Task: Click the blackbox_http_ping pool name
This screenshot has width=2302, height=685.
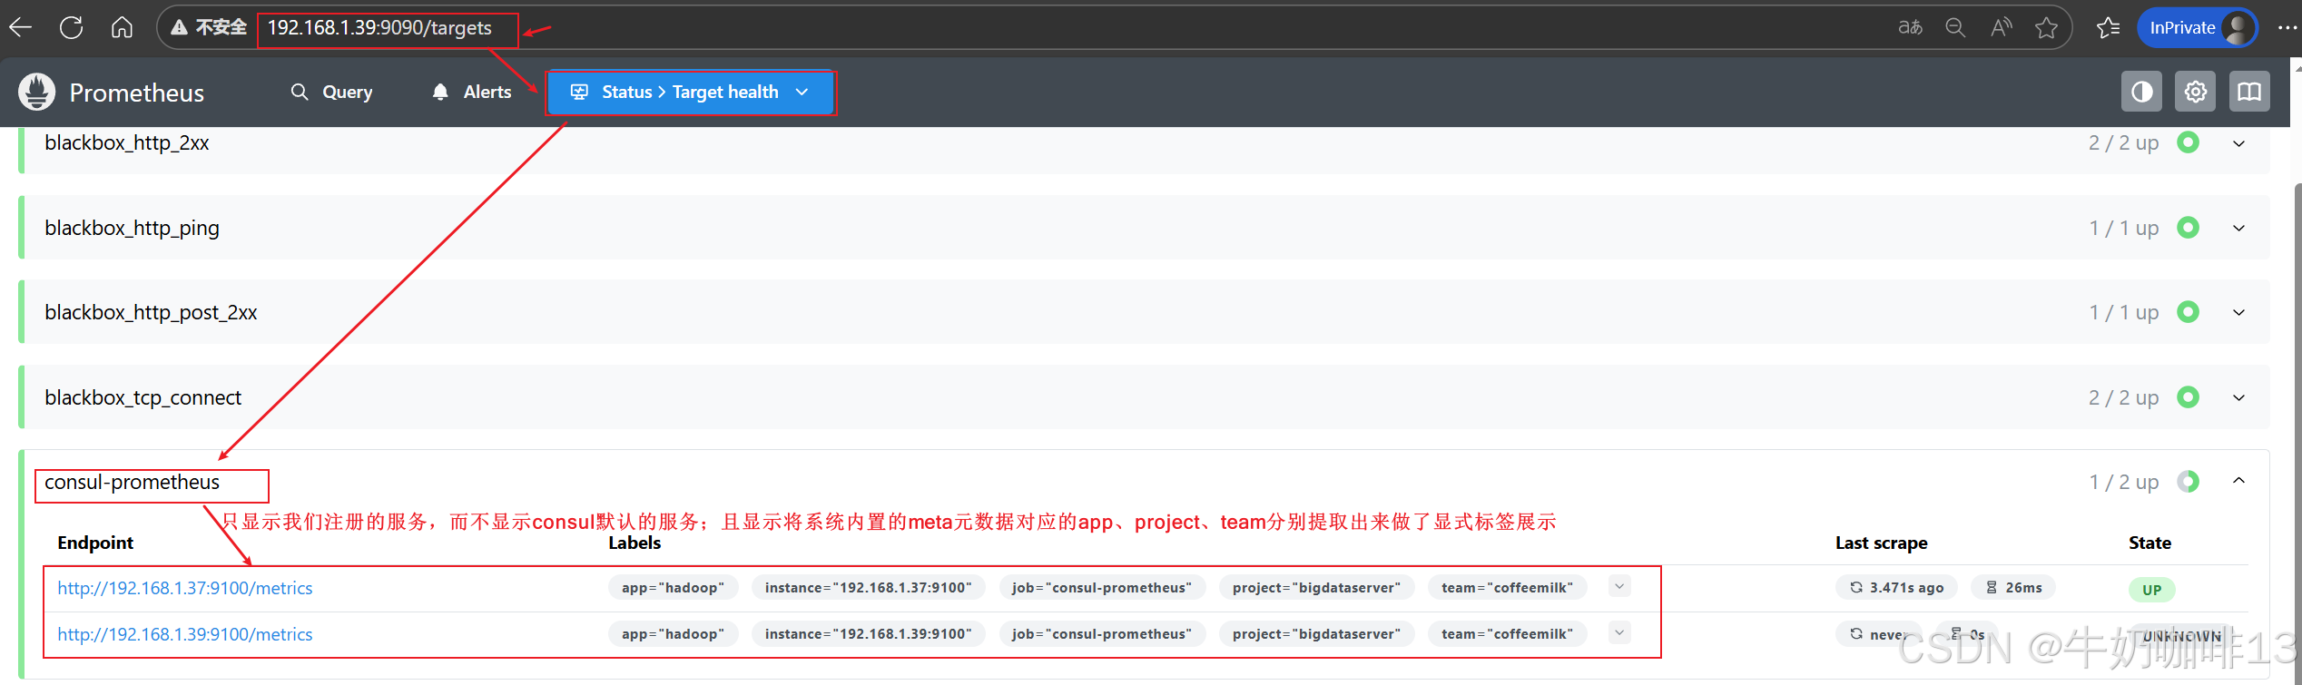Action: pos(133,228)
